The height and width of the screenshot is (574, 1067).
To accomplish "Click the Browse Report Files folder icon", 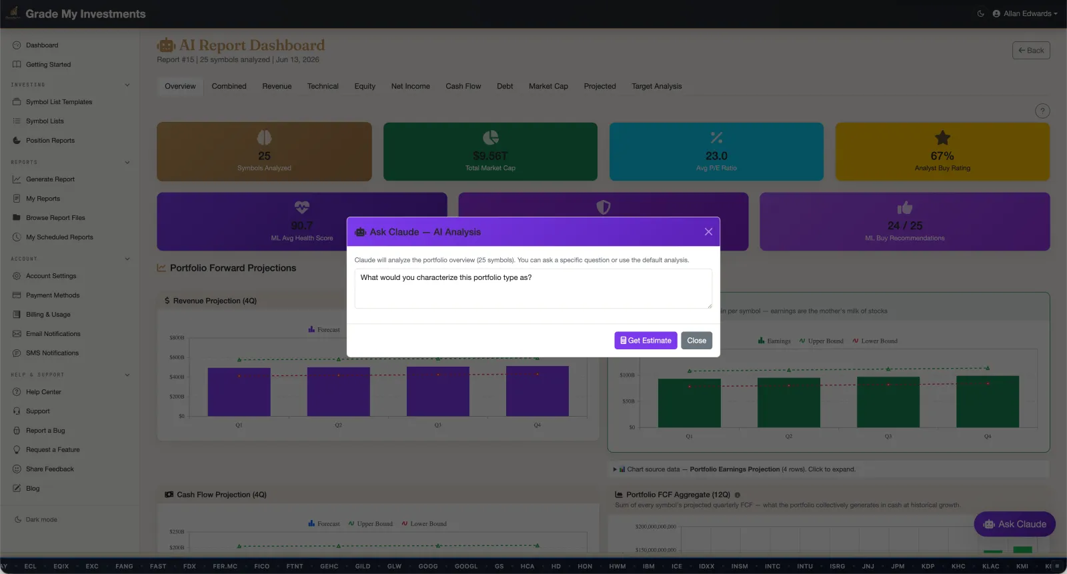I will (x=17, y=218).
